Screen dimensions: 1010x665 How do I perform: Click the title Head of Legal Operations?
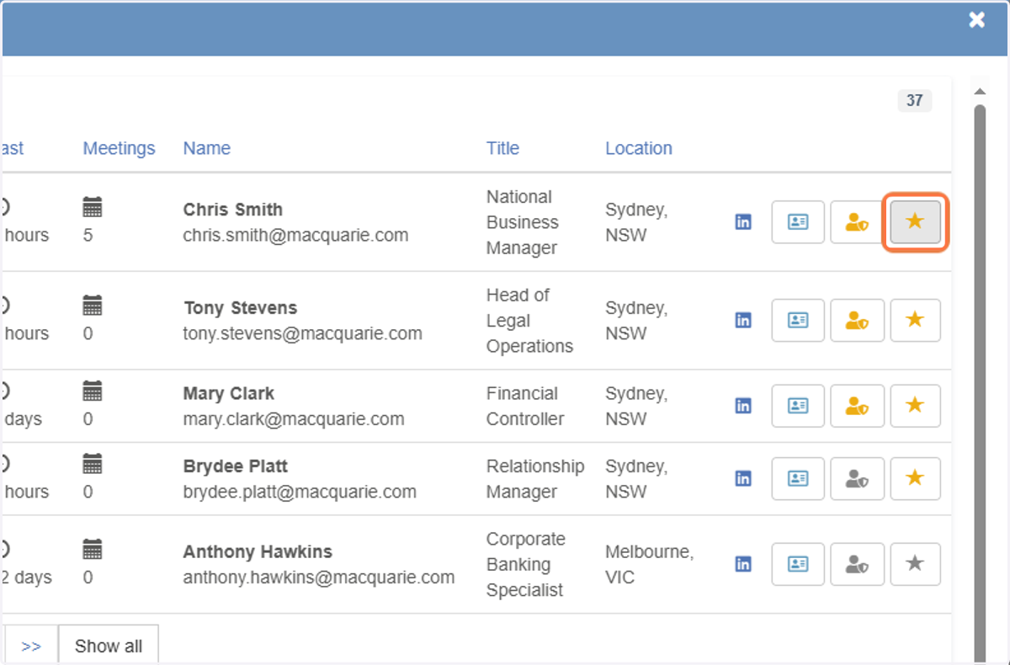(529, 321)
